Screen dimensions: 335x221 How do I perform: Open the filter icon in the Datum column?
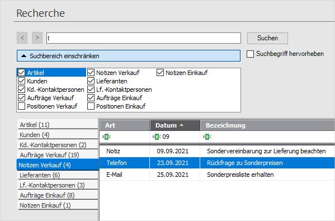coord(157,137)
